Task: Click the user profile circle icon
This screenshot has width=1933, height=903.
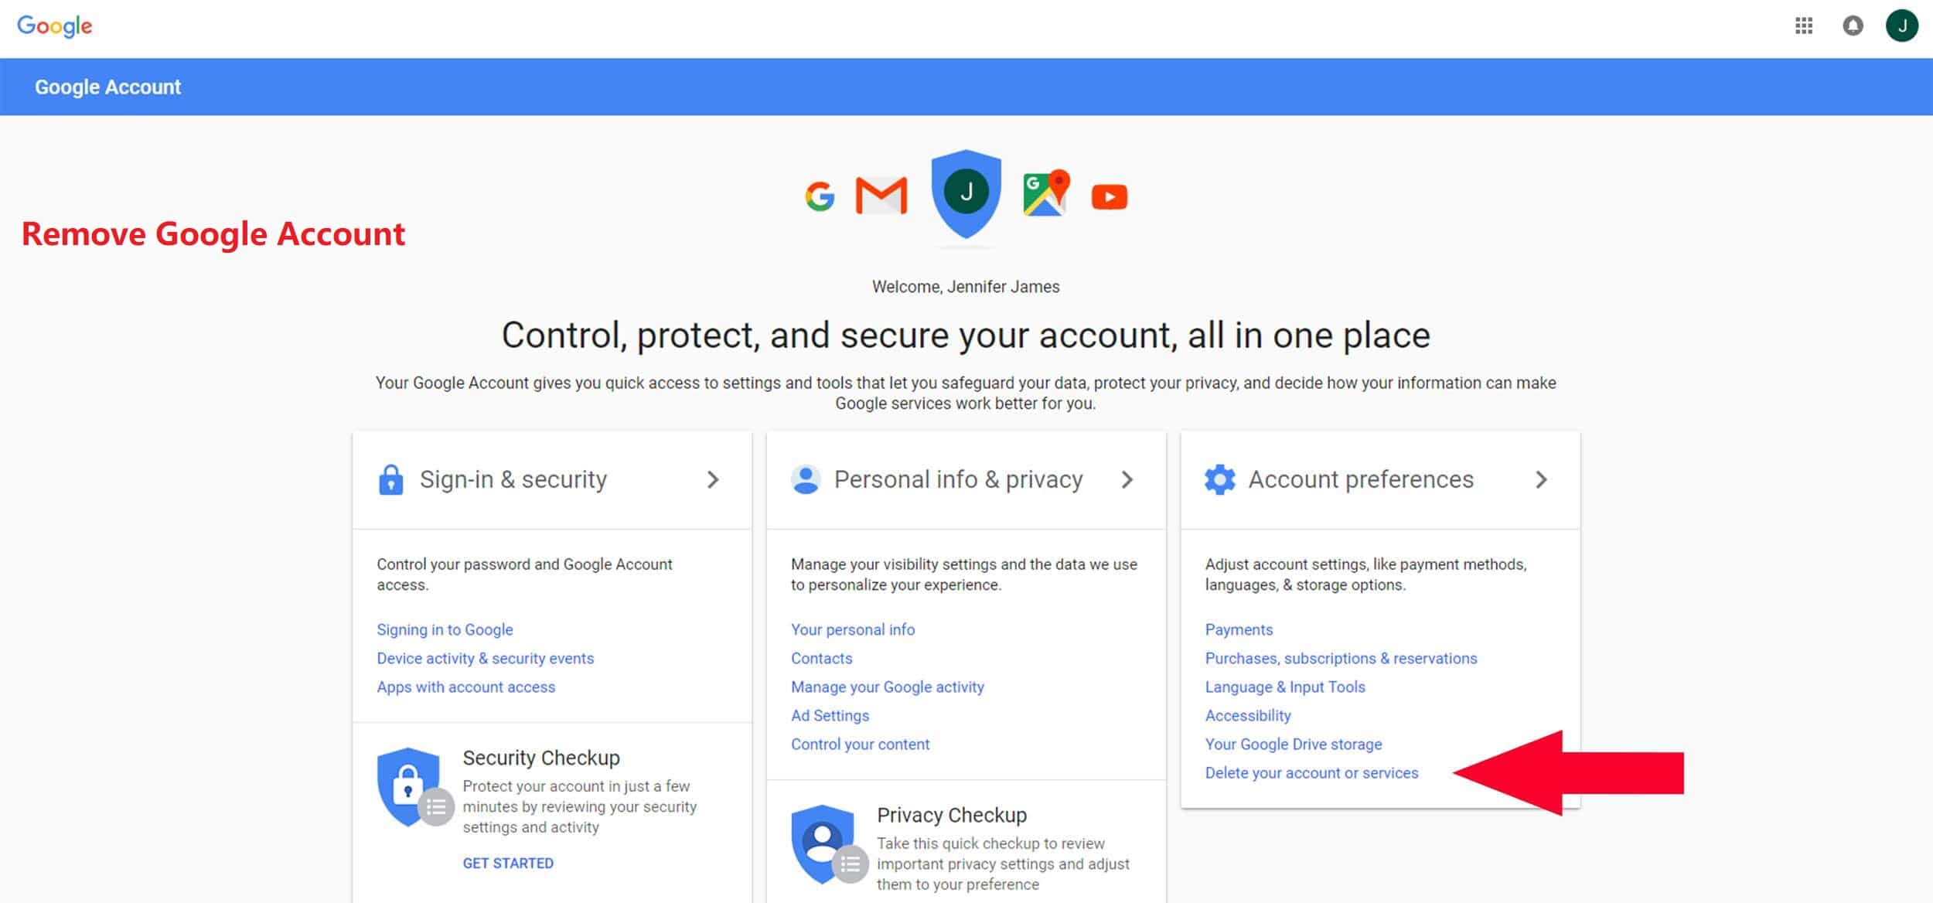Action: [x=1902, y=23]
